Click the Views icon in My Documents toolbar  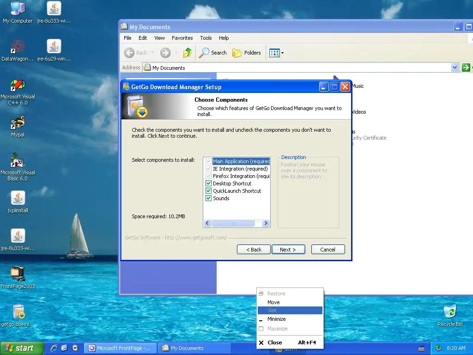click(274, 53)
